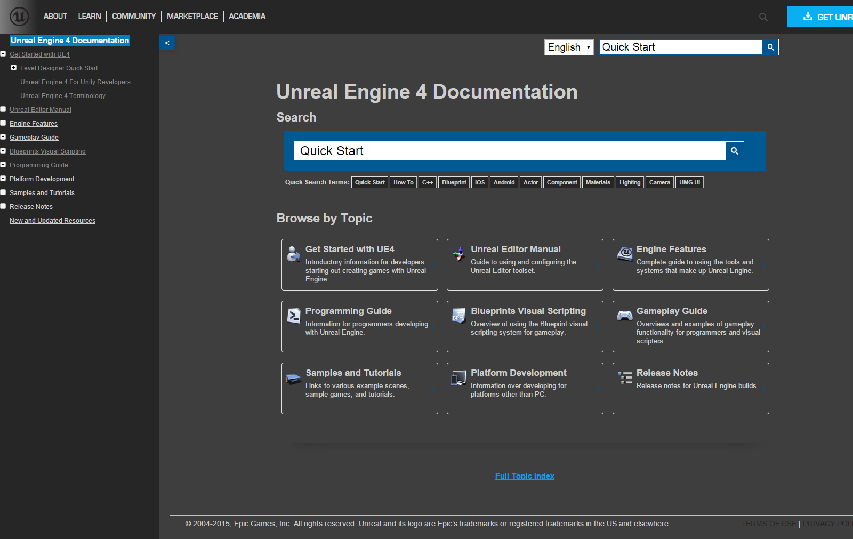Image resolution: width=853 pixels, height=539 pixels.
Task: Click into the main Quick Start search field
Action: coord(510,151)
